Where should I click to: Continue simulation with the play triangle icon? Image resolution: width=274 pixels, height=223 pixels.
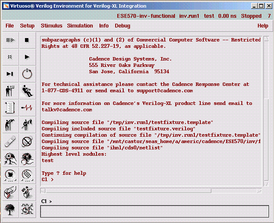[x=28, y=57]
